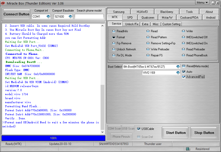Screen dimensions: 221x152
Task: Open the Misc sub-tab
Action: 156,24
